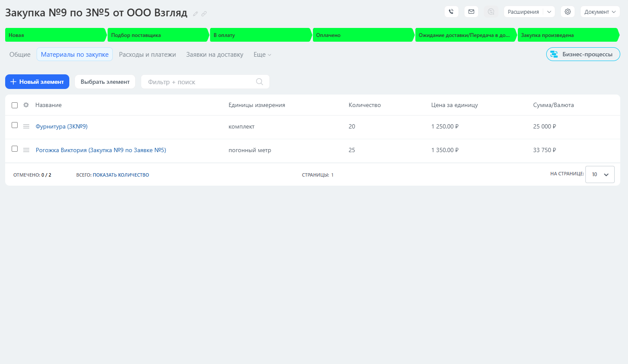Open the Заявки на доставку tab
This screenshot has height=364, width=628.
pyautogui.click(x=214, y=55)
